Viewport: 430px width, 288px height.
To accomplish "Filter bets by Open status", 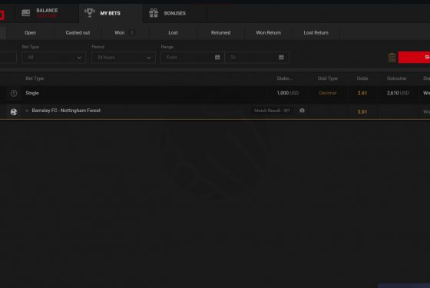I will pyautogui.click(x=30, y=32).
